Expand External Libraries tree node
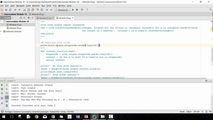Viewport: 213px width, 120px height. (x=1, y=31)
